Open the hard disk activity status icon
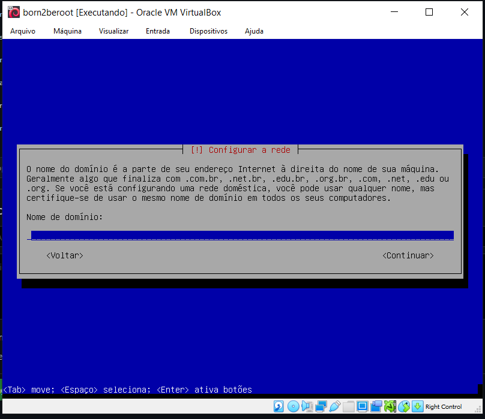 pyautogui.click(x=279, y=406)
